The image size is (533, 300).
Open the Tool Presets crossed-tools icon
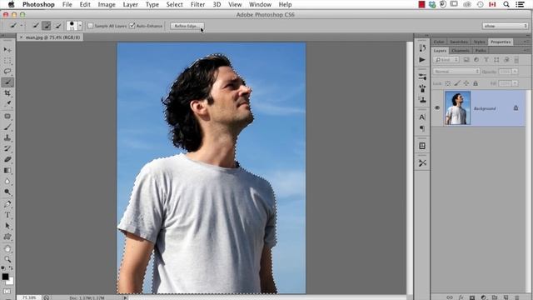click(x=422, y=163)
